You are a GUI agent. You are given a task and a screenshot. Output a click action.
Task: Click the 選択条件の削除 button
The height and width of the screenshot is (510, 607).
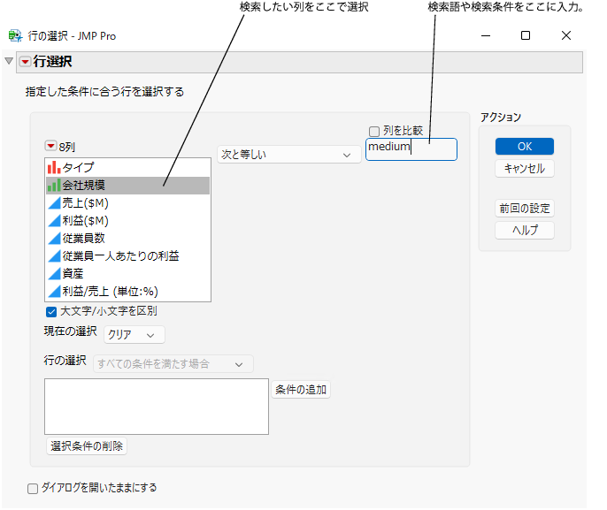click(x=87, y=446)
